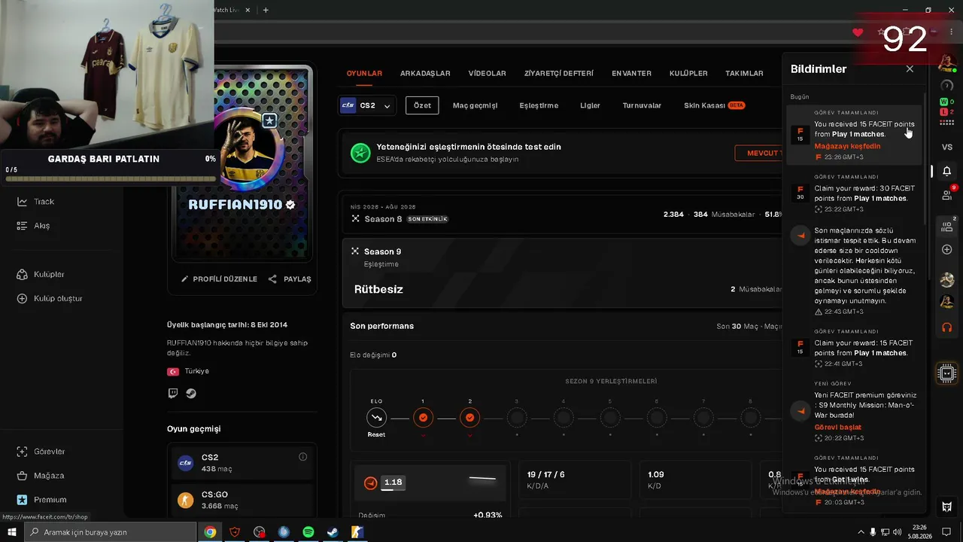Screen dimensions: 963x542
Task: Open the TAKIMLAR tab
Action: [x=744, y=74]
